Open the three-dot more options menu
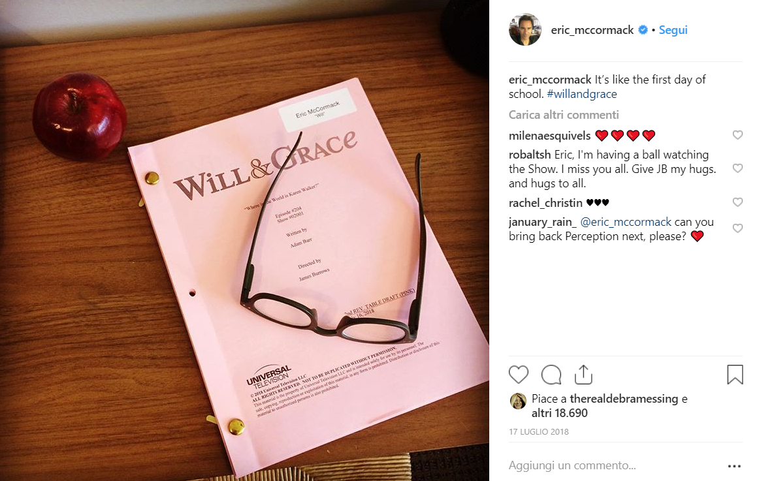The height and width of the screenshot is (481, 759). (734, 466)
